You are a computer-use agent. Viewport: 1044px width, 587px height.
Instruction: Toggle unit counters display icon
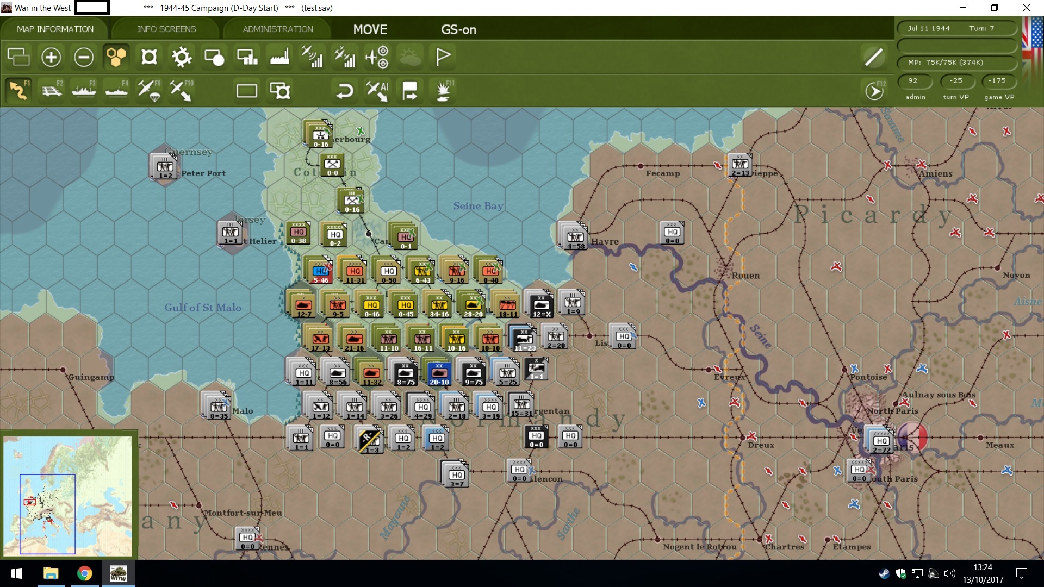(x=18, y=57)
